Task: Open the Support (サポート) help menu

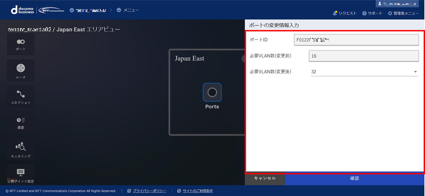Action: (372, 13)
